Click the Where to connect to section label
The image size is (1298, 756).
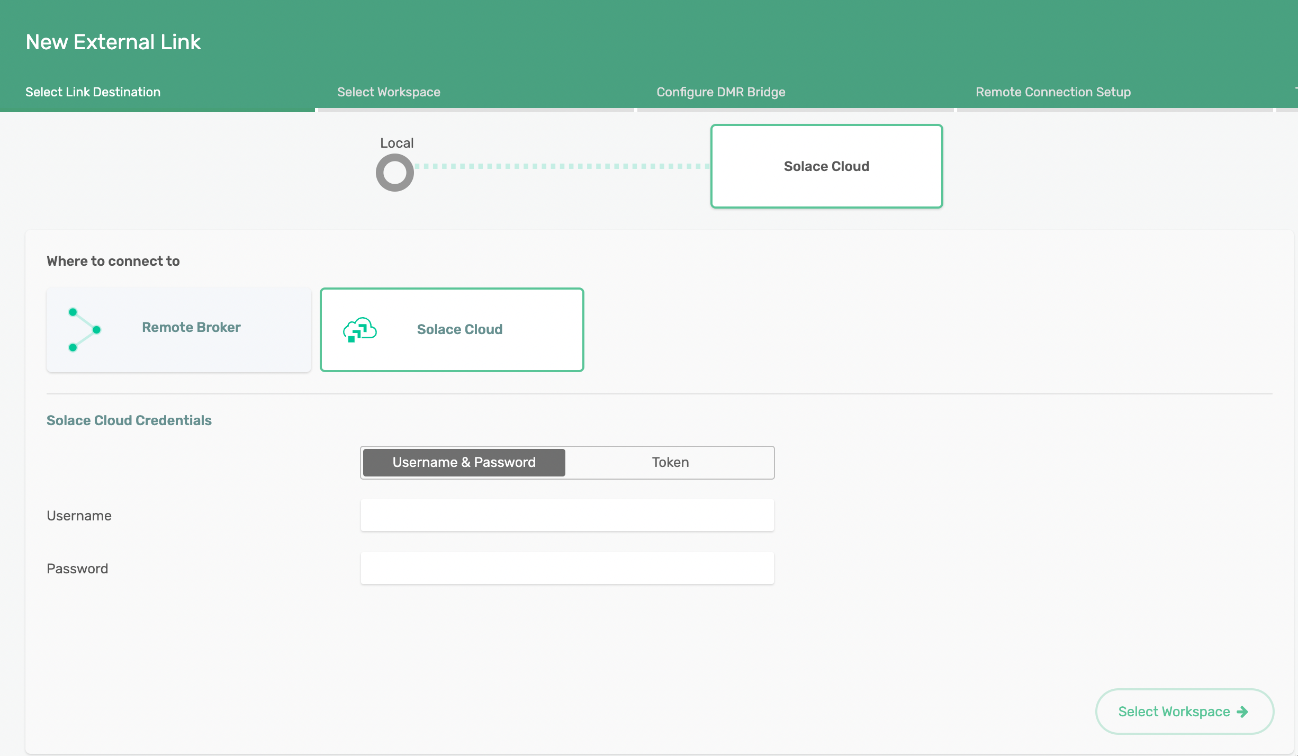[x=113, y=260]
